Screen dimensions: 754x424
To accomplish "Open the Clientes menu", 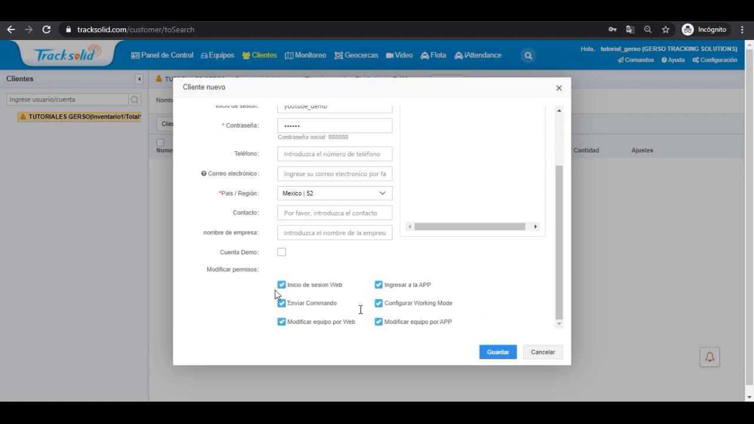I will [x=259, y=55].
